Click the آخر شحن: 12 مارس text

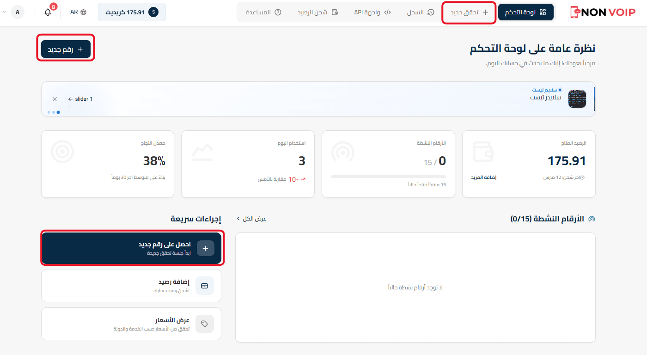564,177
